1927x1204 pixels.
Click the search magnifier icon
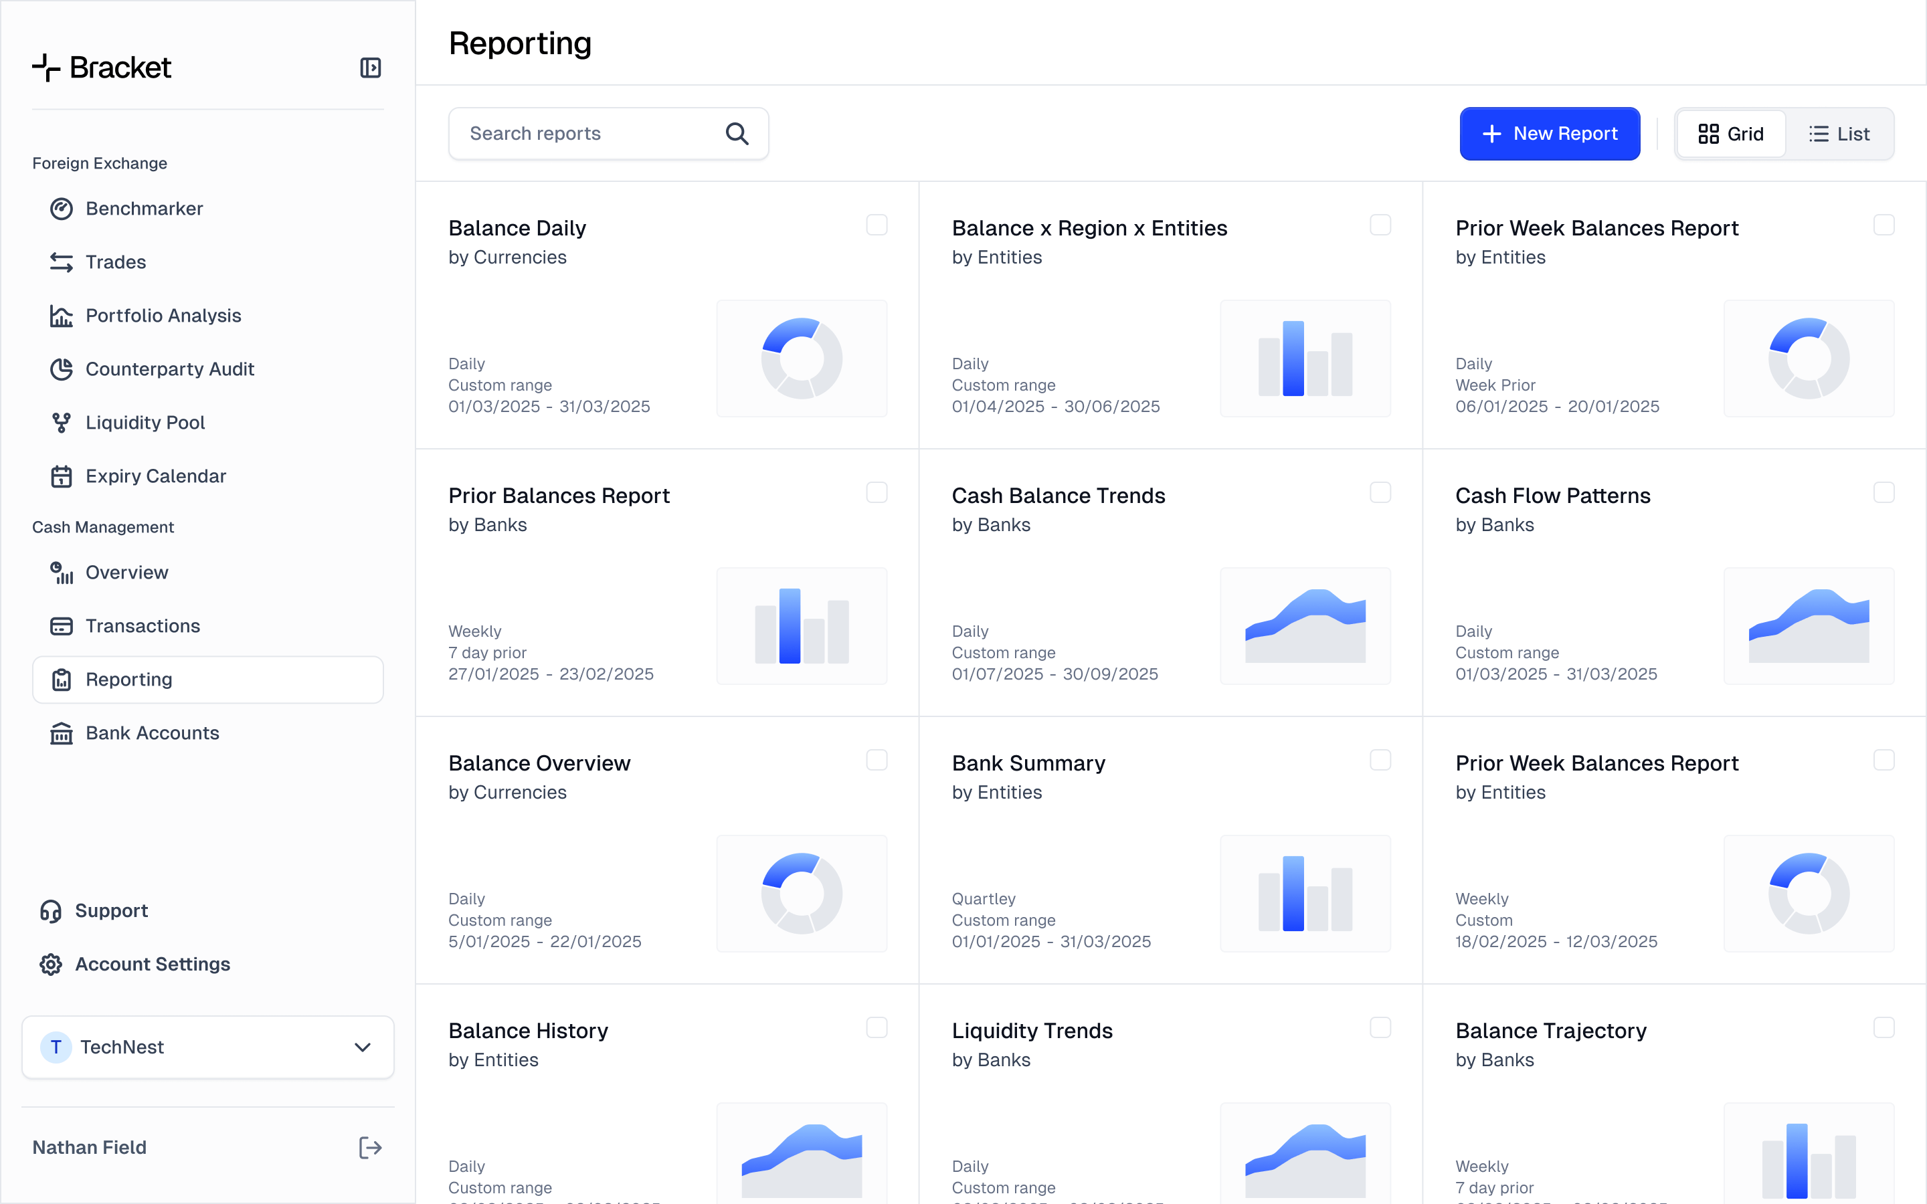coord(737,134)
